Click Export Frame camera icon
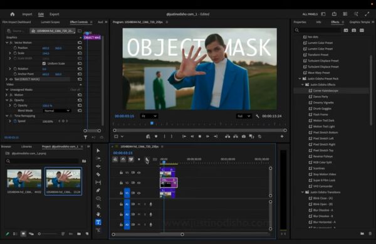This screenshot has height=244, width=376. pyautogui.click(x=244, y=137)
